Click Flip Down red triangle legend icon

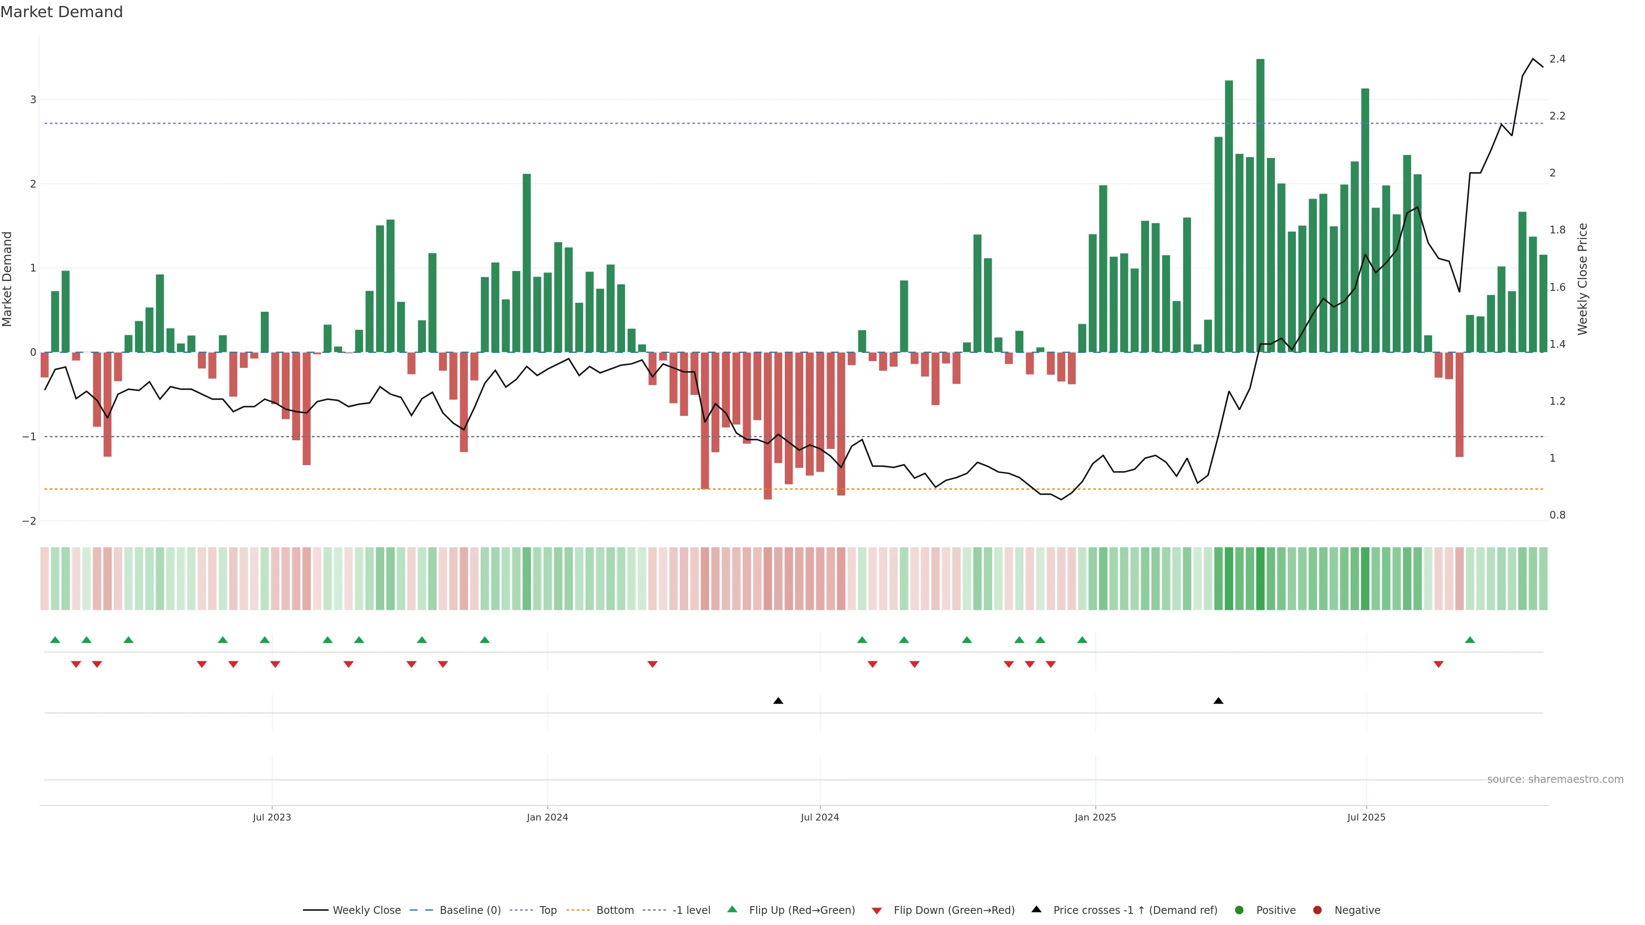(877, 911)
